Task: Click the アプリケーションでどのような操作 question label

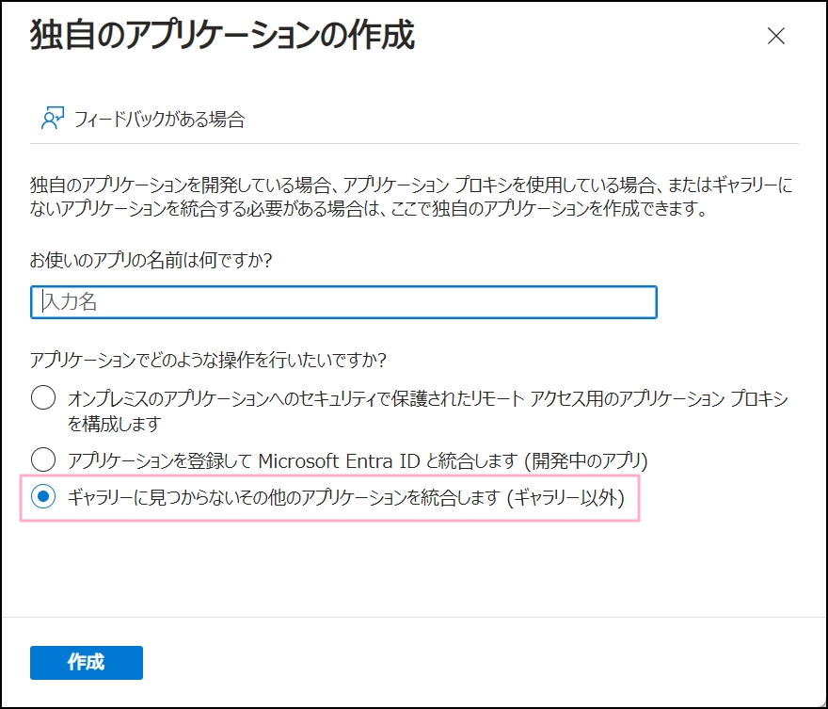Action: click(x=209, y=360)
